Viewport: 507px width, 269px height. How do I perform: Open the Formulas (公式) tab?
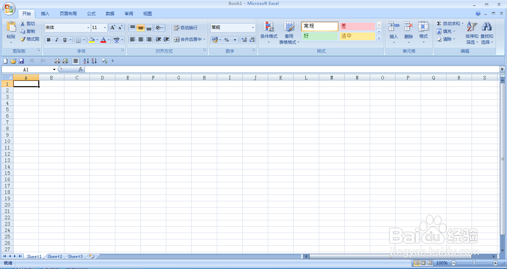pyautogui.click(x=91, y=14)
